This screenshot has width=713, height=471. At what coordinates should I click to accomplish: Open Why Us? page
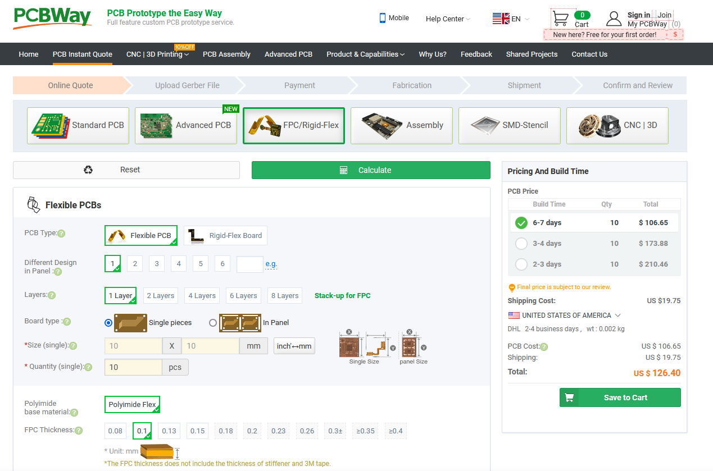coord(433,54)
